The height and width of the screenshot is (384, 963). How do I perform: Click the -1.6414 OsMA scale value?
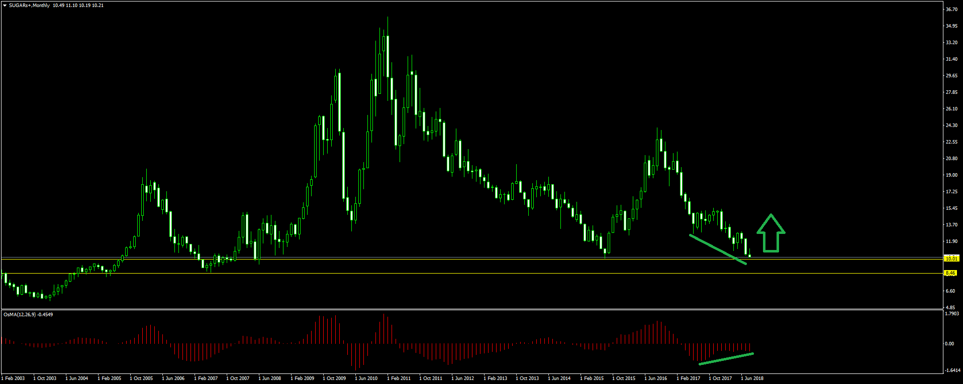[x=952, y=370]
